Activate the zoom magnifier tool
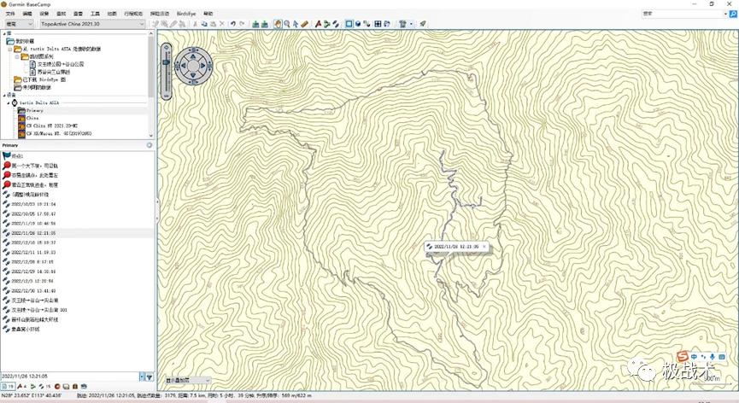Image resolution: width=739 pixels, height=403 pixels. (287, 24)
